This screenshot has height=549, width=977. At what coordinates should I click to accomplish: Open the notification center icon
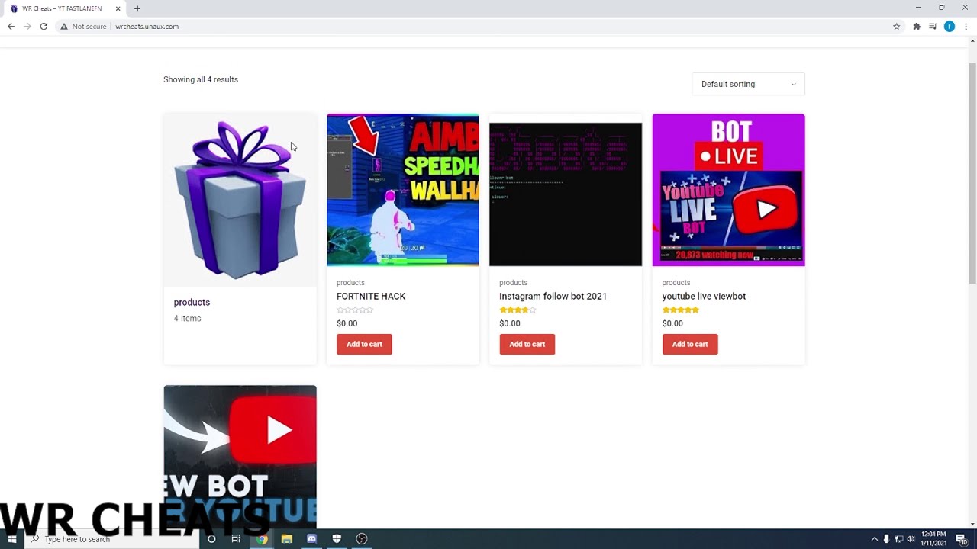[x=962, y=539]
